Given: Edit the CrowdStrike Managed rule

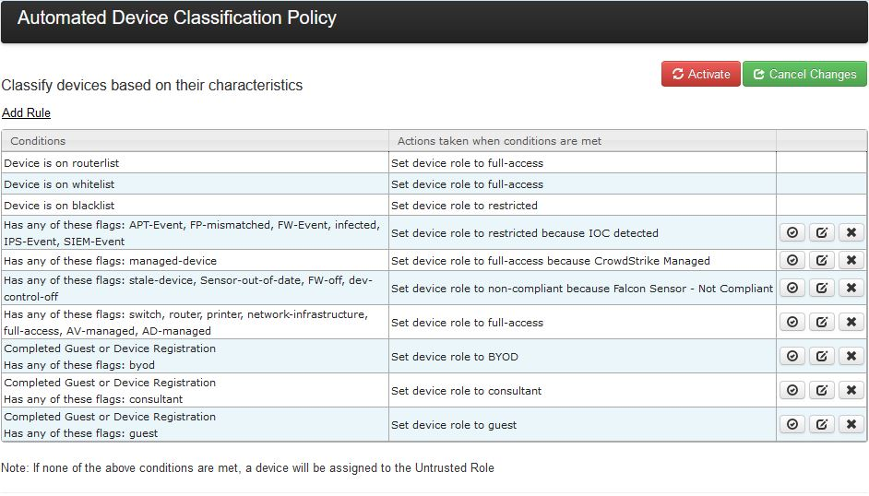Looking at the screenshot, I should [821, 261].
